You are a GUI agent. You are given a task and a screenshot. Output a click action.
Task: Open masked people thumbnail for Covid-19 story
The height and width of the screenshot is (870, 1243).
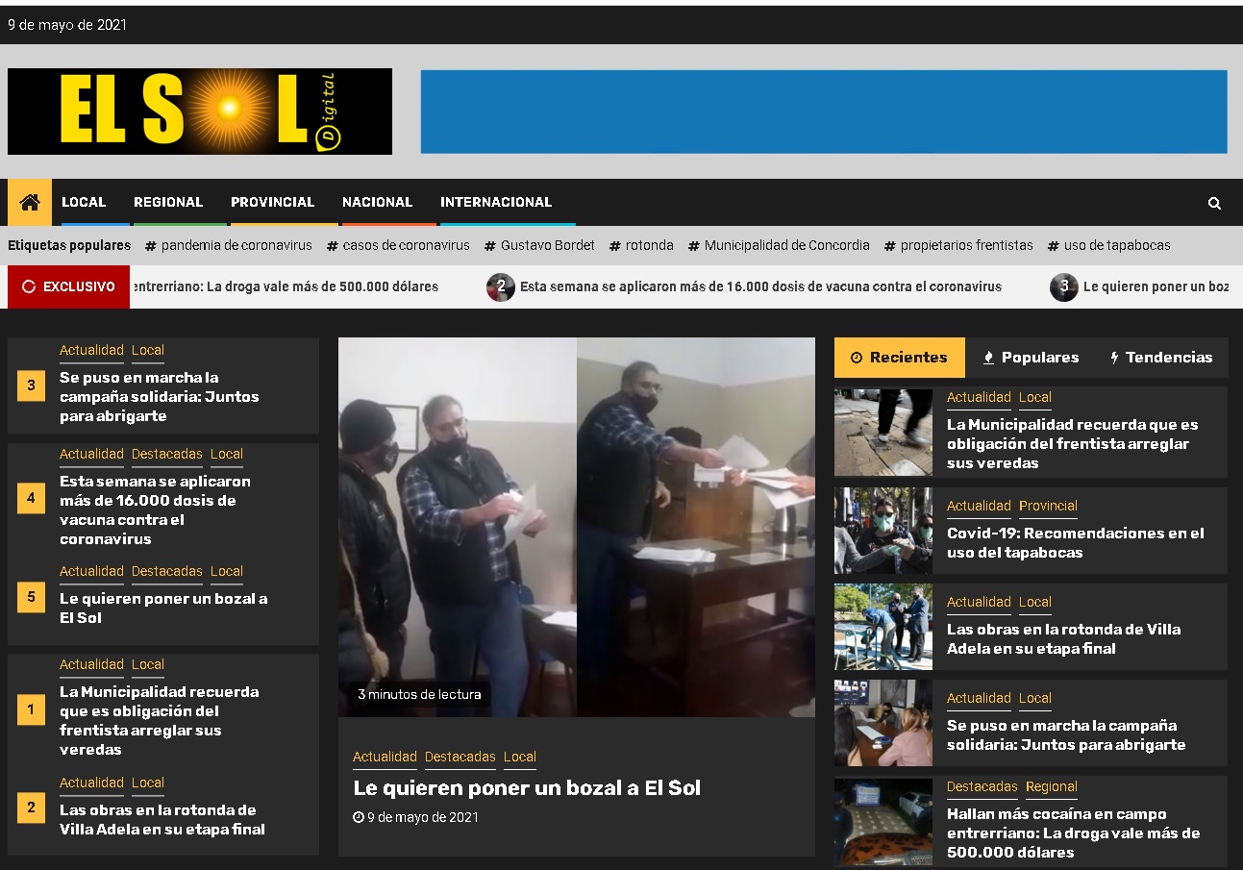[883, 531]
